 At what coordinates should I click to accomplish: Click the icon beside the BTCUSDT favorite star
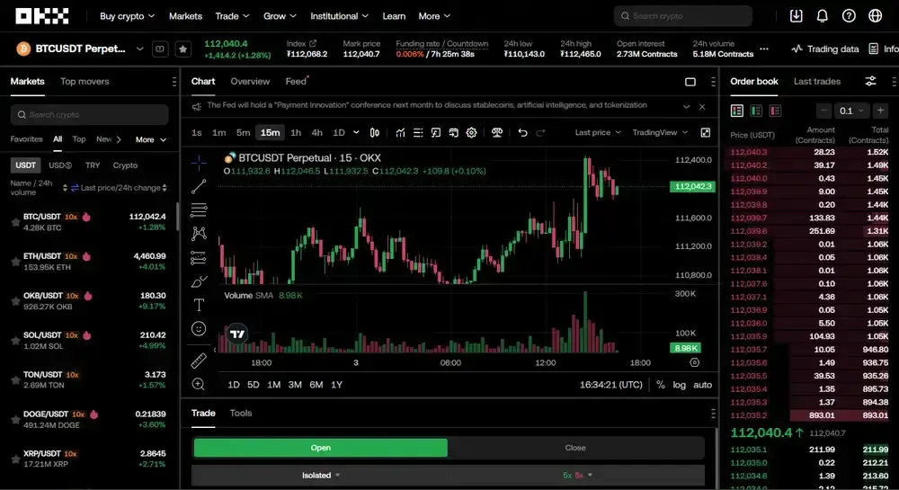(x=160, y=49)
